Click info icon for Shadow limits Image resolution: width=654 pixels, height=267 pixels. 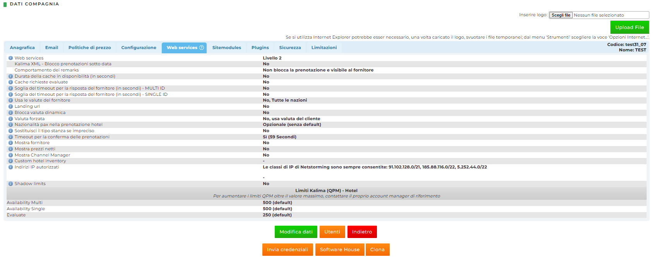10,184
